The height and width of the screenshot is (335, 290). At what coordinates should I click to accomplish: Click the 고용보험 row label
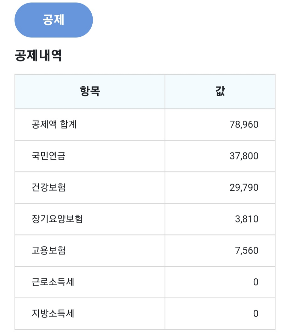(48, 251)
